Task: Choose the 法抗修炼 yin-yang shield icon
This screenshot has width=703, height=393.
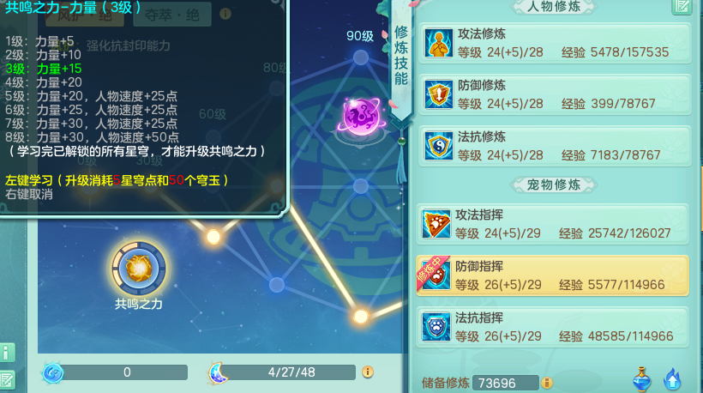Action: pos(438,146)
